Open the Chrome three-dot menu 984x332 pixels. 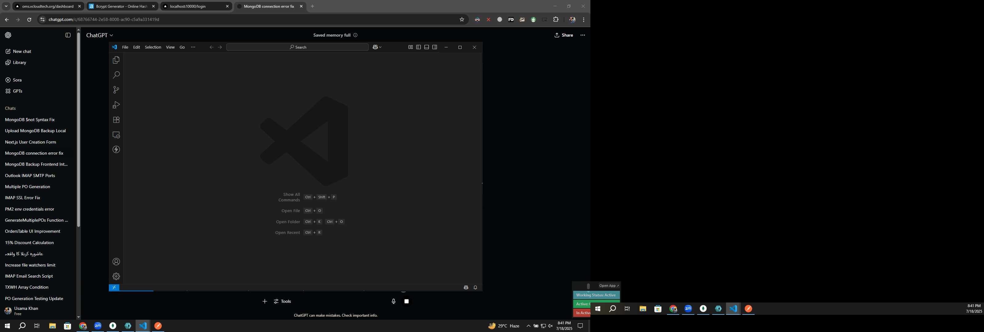click(x=584, y=19)
